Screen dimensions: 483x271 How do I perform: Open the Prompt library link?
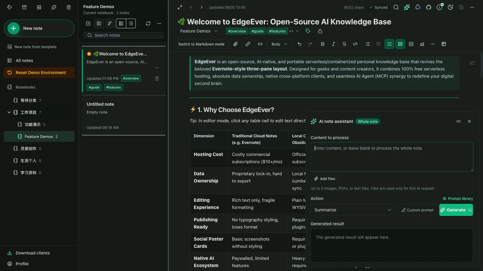pos(458,198)
